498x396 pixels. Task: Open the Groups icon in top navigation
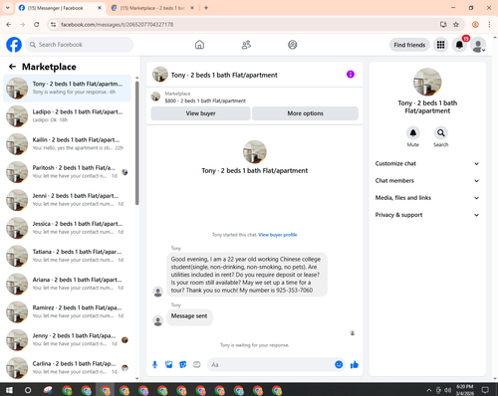click(293, 45)
